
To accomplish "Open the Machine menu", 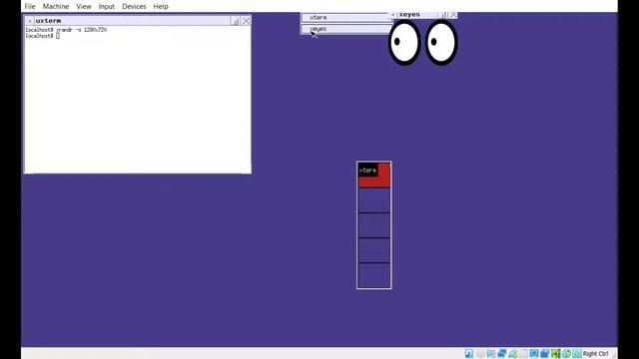I will 56,7.
